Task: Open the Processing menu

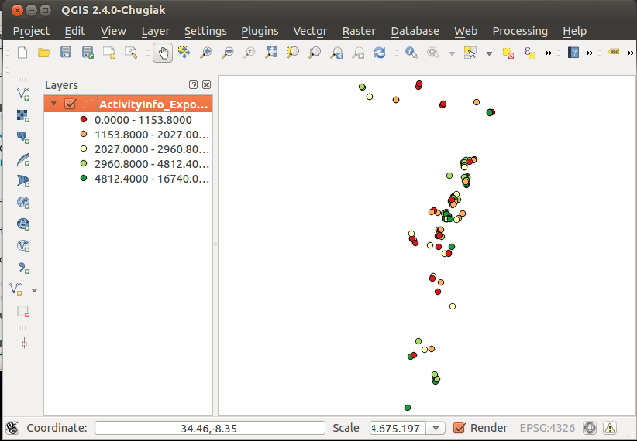Action: coord(520,31)
